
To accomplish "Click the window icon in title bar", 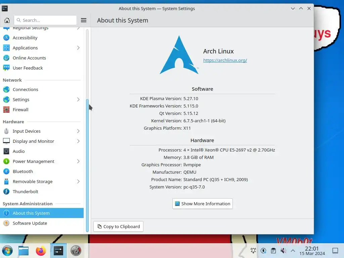I will coord(5,8).
